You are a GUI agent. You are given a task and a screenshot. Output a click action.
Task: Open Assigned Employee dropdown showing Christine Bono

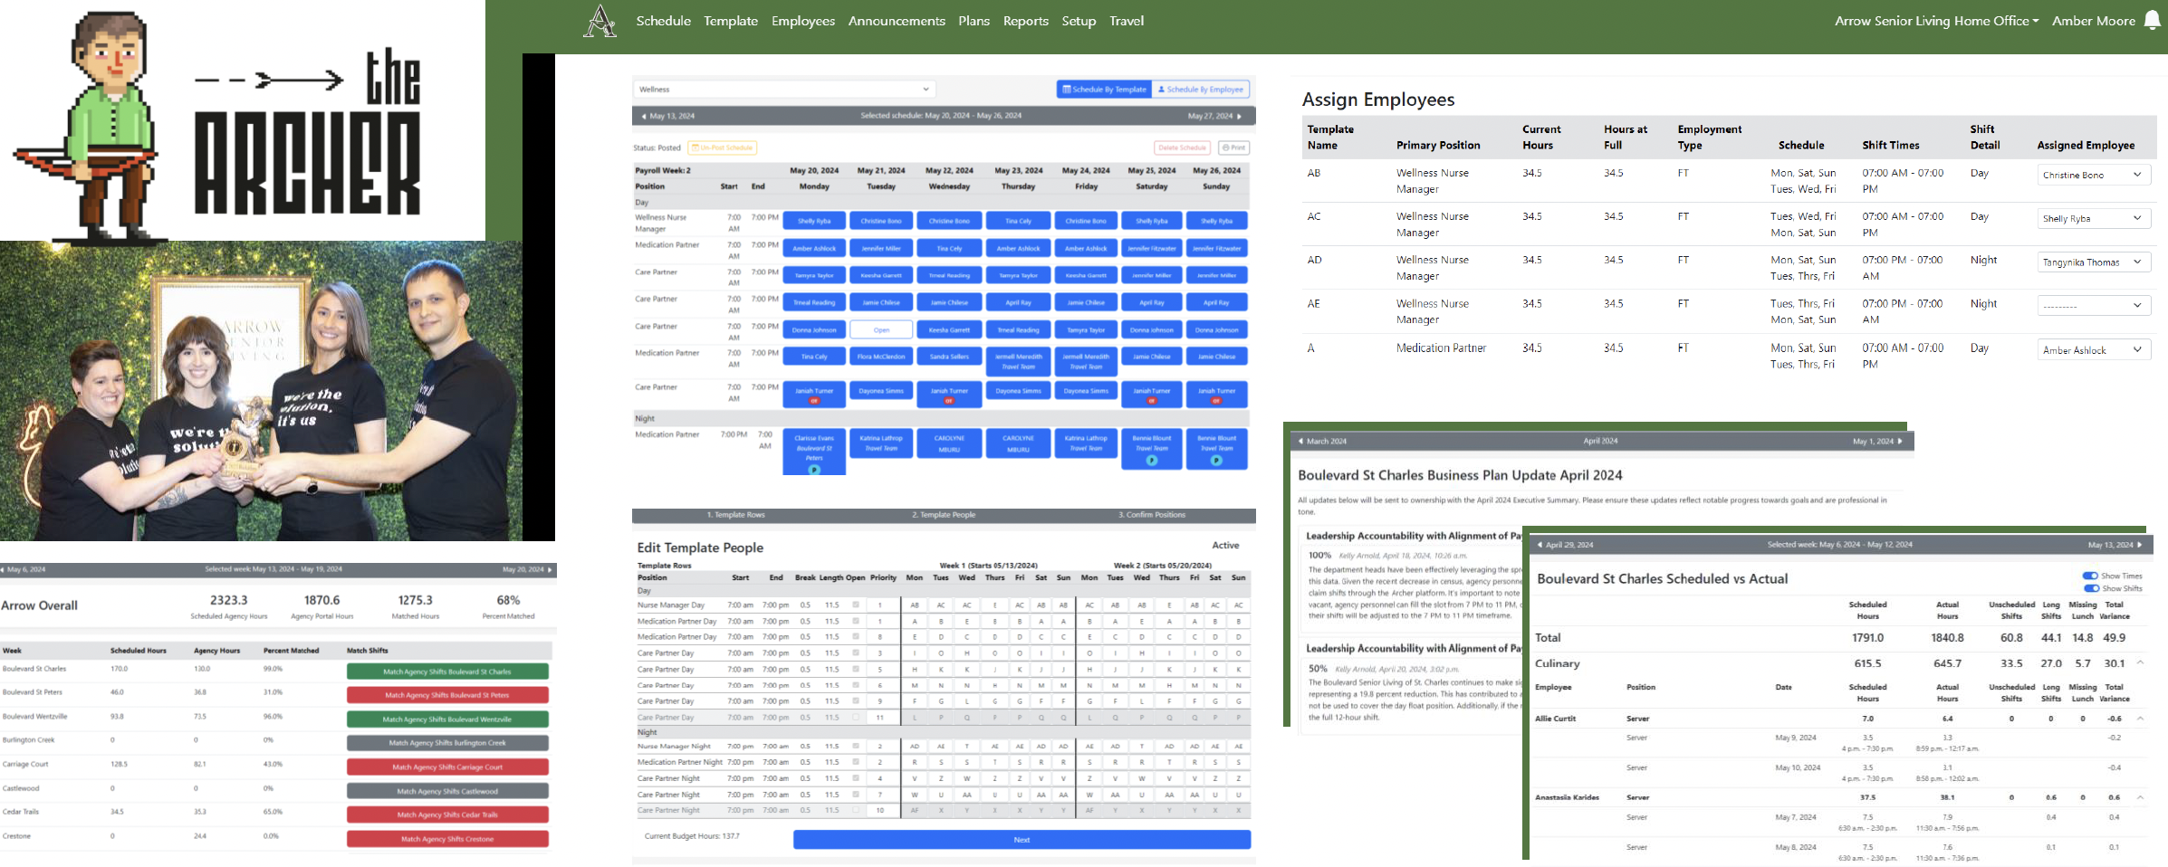[x=2094, y=176]
